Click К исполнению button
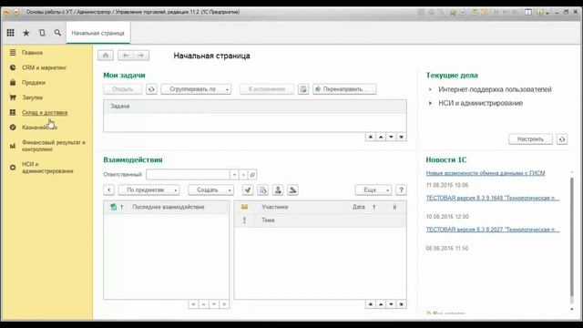This screenshot has width=583, height=328. pyautogui.click(x=267, y=89)
